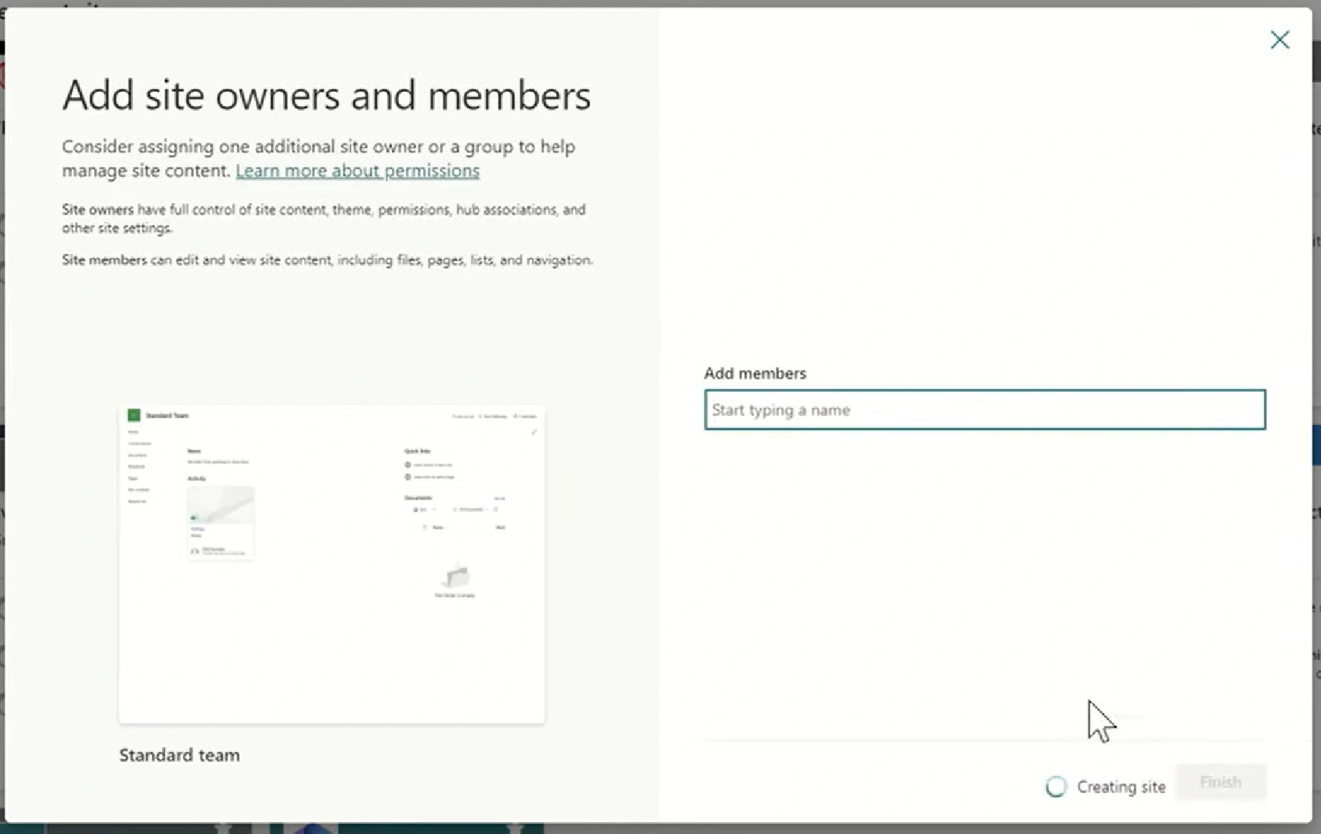Click inside the Start typing a name field

[984, 410]
